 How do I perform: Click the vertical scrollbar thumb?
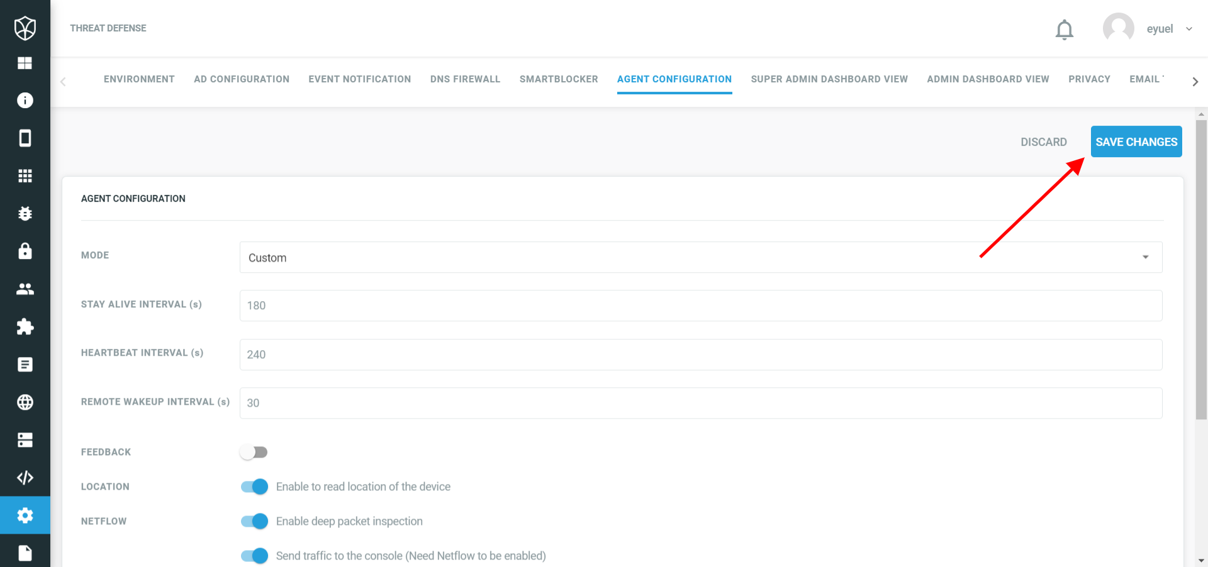[1201, 269]
